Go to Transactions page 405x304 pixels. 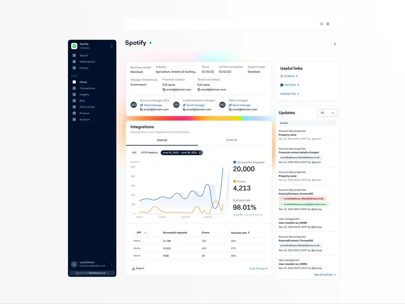[x=87, y=88]
